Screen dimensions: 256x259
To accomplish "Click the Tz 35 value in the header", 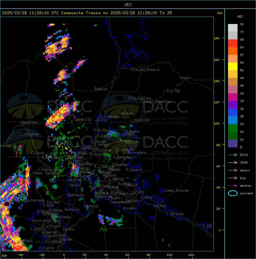I will pyautogui.click(x=166, y=13).
